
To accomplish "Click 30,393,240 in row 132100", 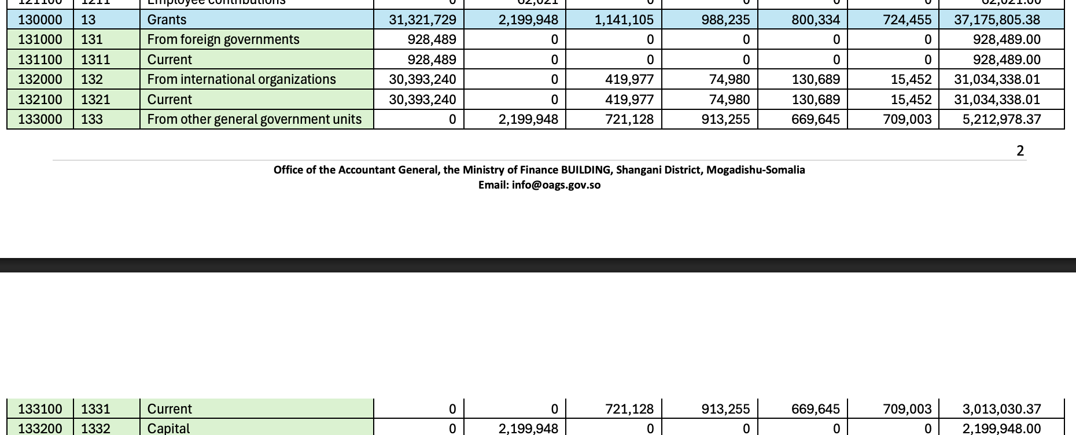I will pos(422,99).
